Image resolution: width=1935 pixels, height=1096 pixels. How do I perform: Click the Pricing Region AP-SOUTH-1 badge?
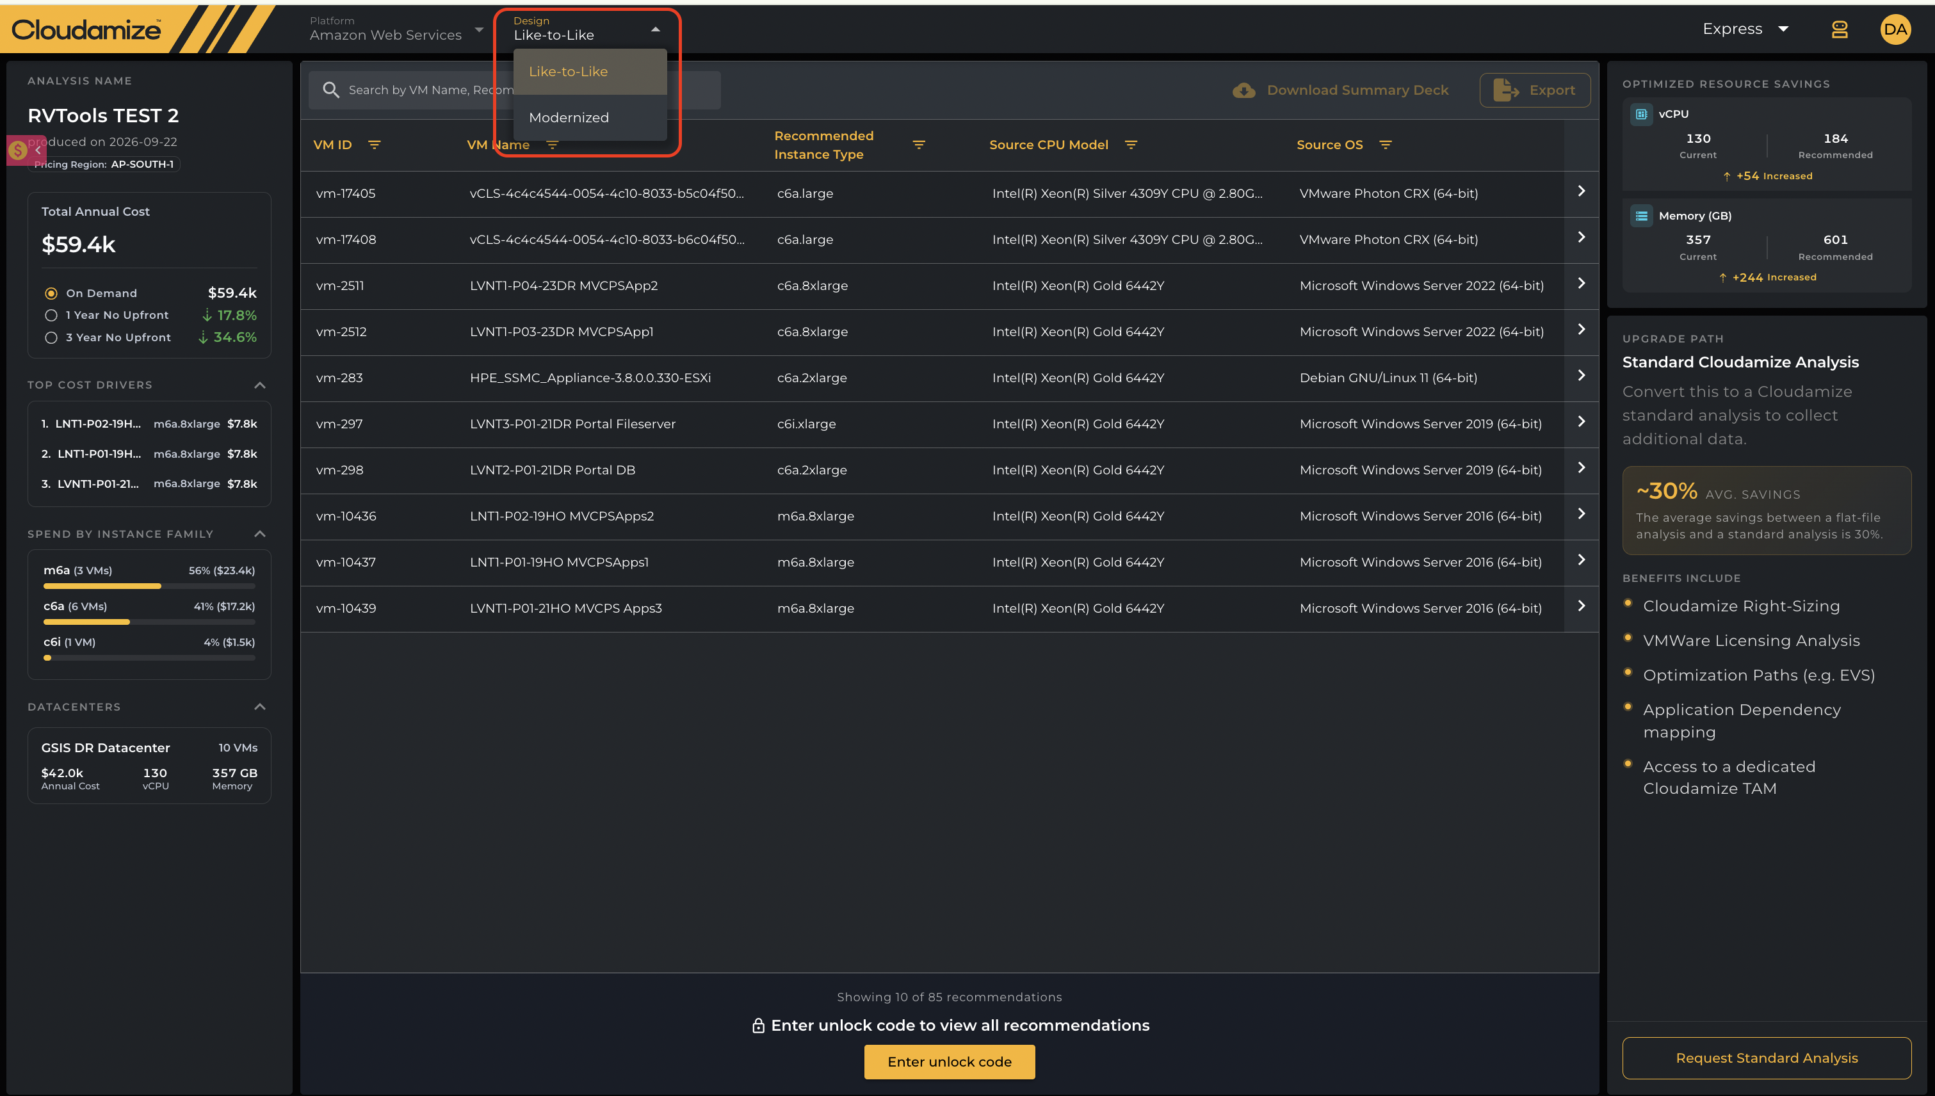[104, 164]
